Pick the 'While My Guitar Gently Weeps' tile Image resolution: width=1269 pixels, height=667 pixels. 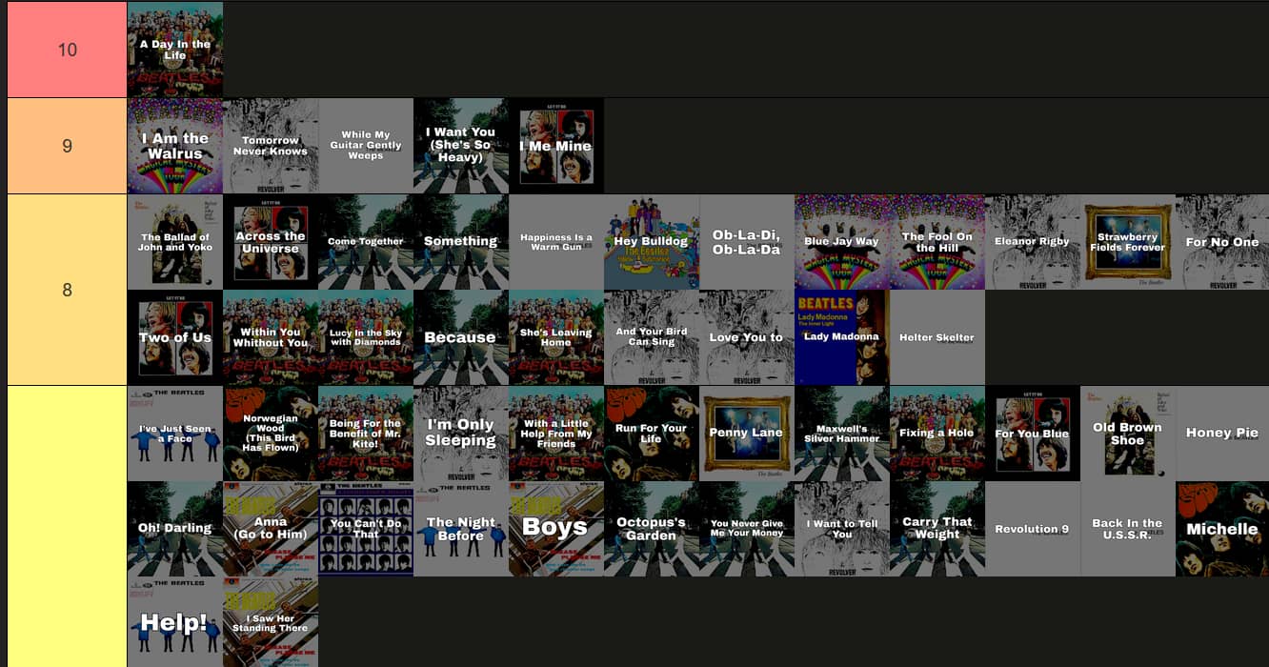366,146
